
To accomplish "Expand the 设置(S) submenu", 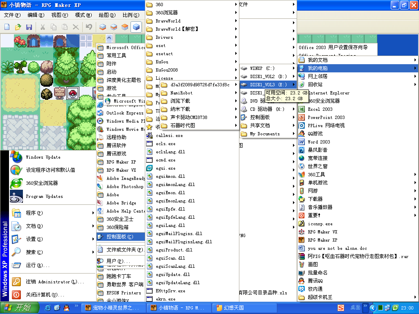I will click(x=53, y=239).
